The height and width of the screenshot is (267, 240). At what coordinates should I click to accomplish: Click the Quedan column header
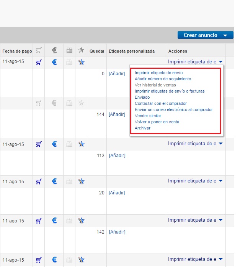coord(97,51)
